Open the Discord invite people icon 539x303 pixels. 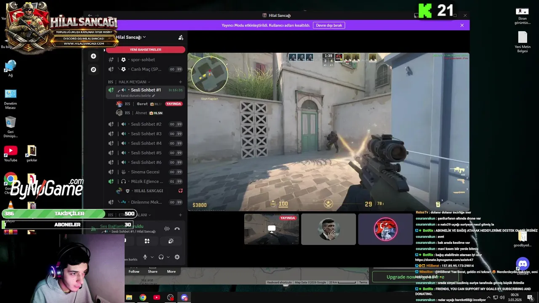181,37
